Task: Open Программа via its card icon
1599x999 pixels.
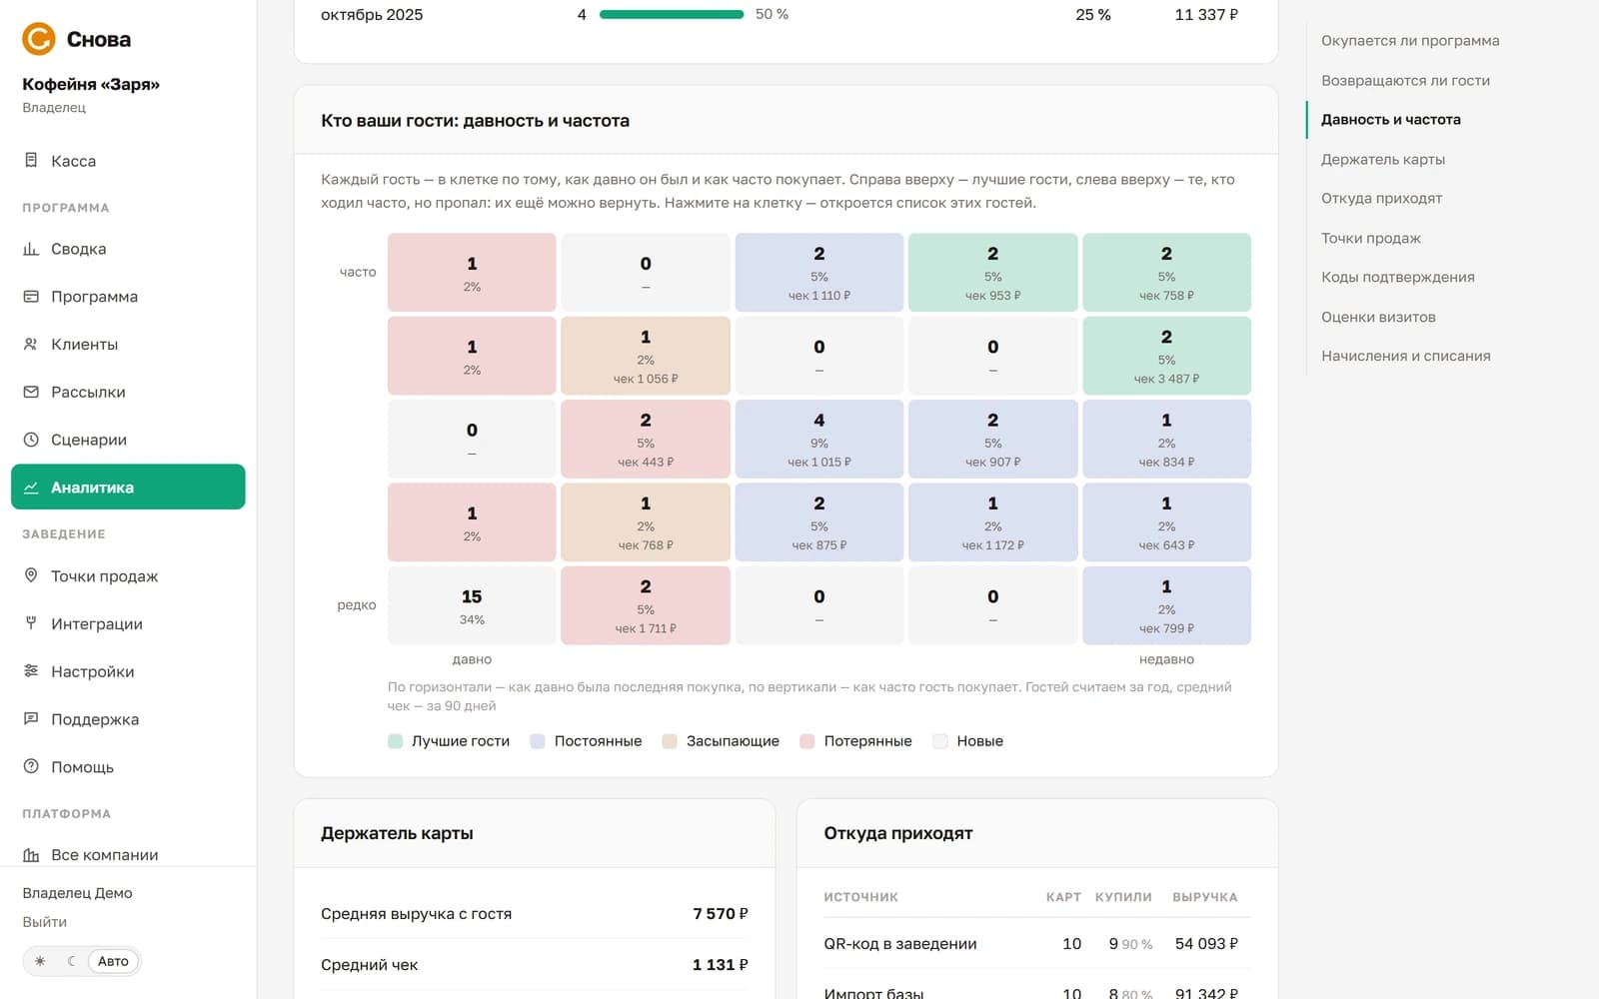Action: point(31,297)
